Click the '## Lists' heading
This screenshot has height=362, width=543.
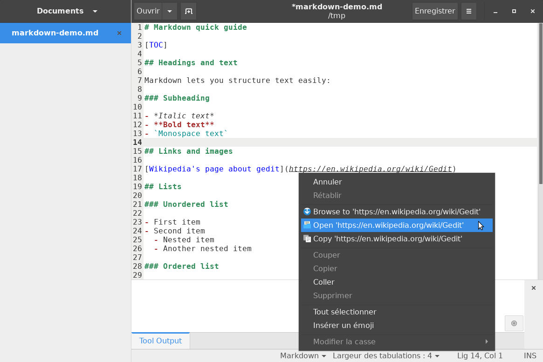coord(163,186)
